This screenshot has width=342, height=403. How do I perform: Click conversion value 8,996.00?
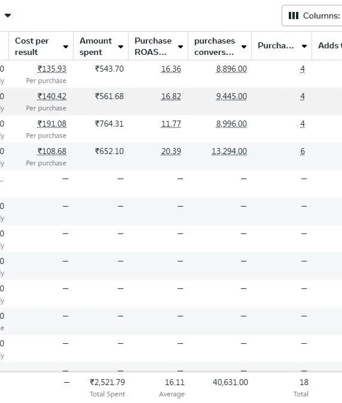pos(231,124)
